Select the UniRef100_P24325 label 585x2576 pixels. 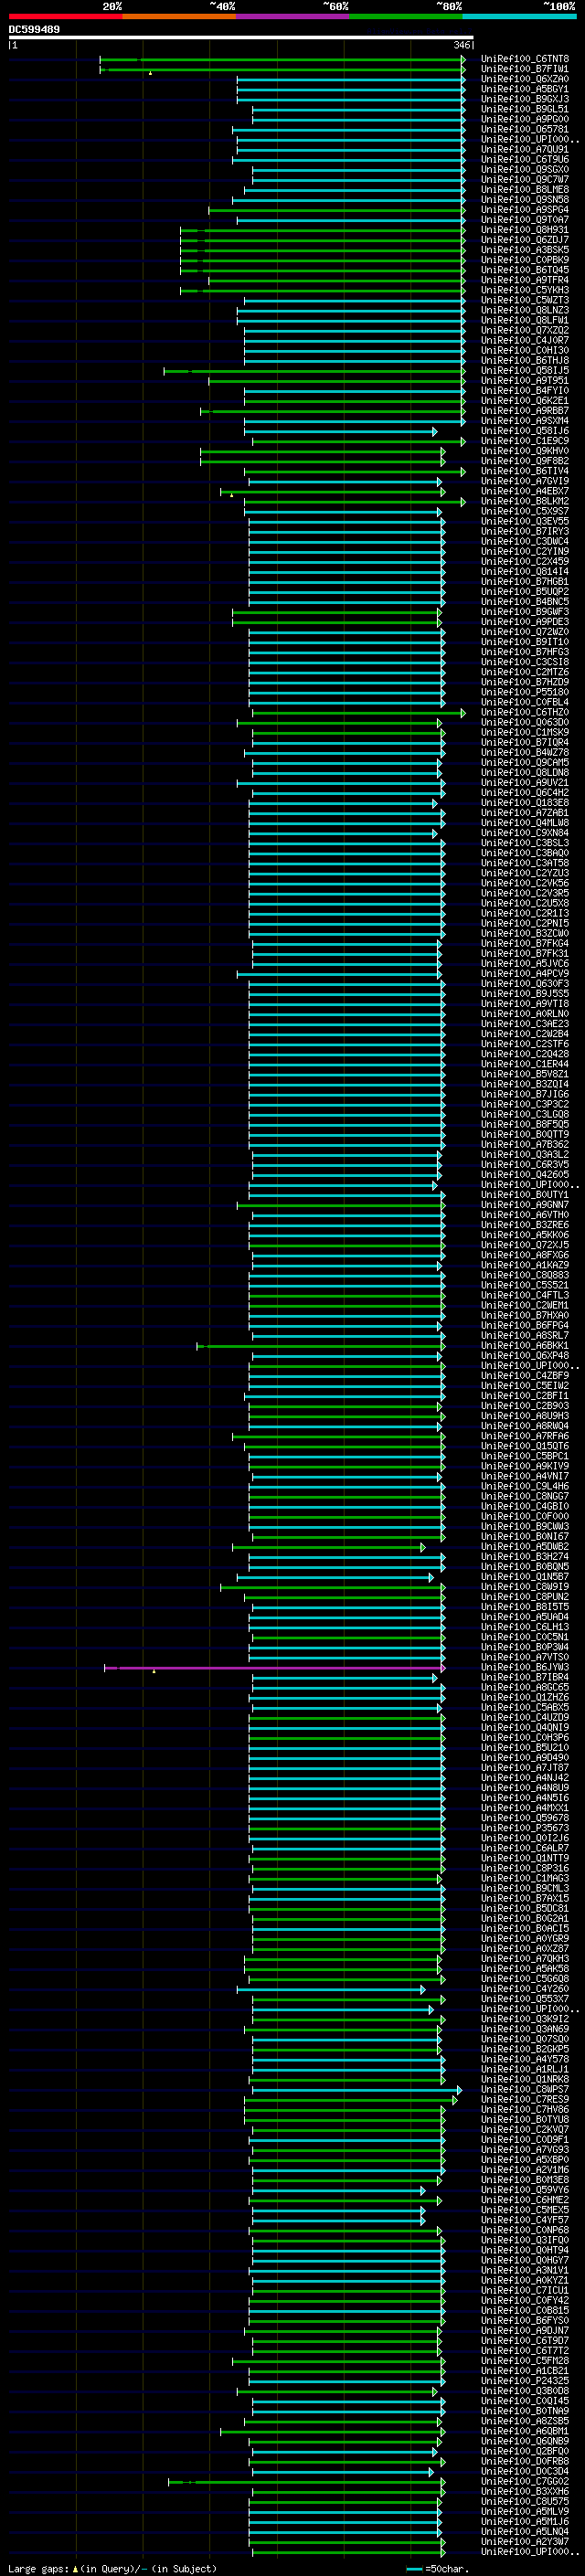point(525,2381)
